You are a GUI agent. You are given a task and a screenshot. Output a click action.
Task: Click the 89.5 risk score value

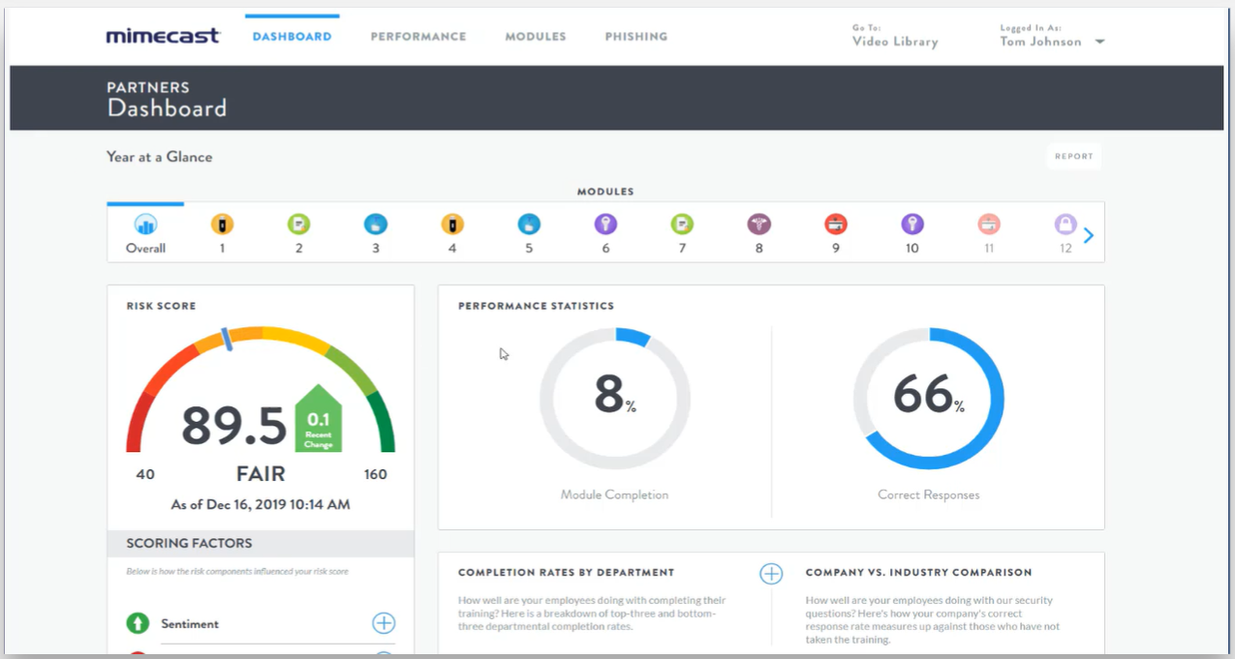pyautogui.click(x=234, y=426)
